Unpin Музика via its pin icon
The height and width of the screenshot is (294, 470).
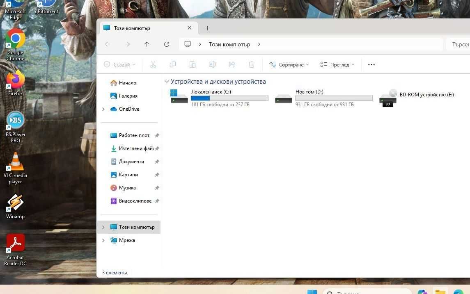(x=157, y=188)
